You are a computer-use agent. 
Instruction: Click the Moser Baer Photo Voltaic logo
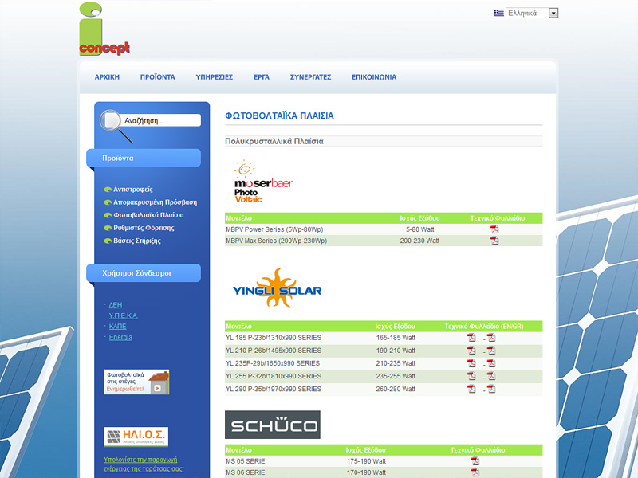tap(263, 182)
